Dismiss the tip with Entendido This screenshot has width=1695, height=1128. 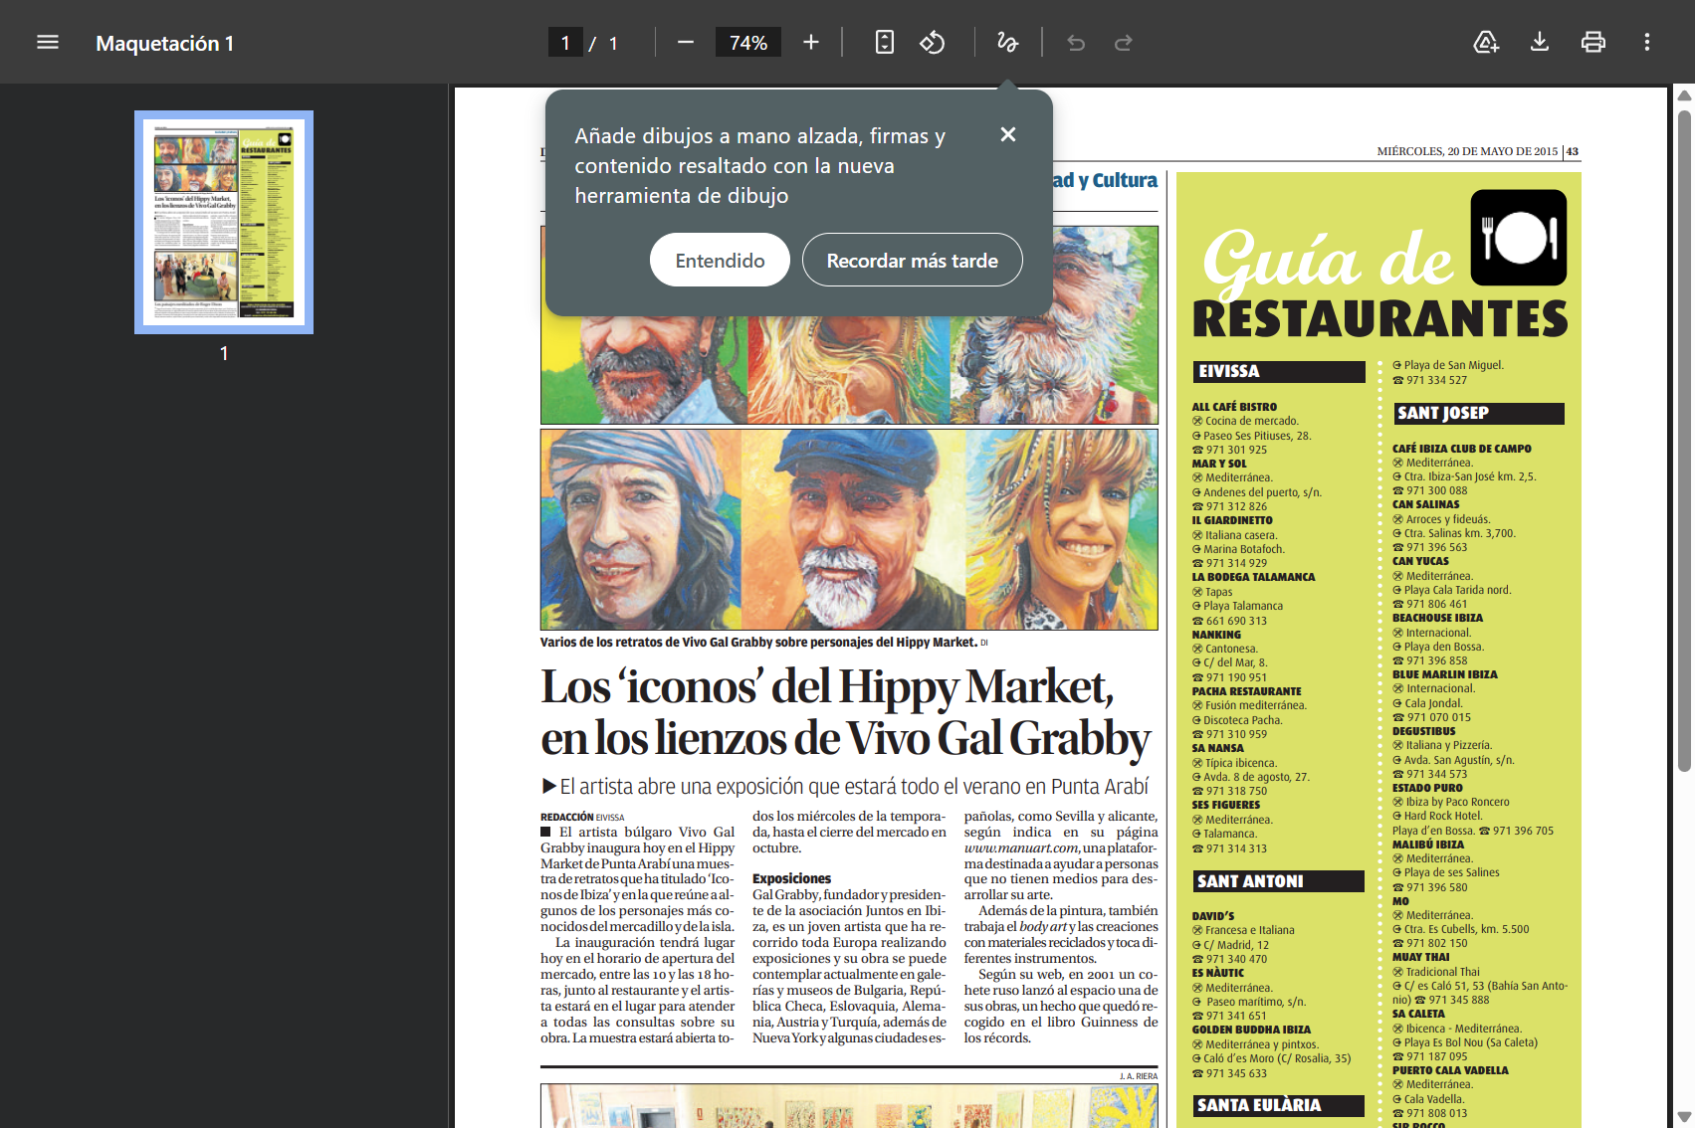[x=720, y=259]
